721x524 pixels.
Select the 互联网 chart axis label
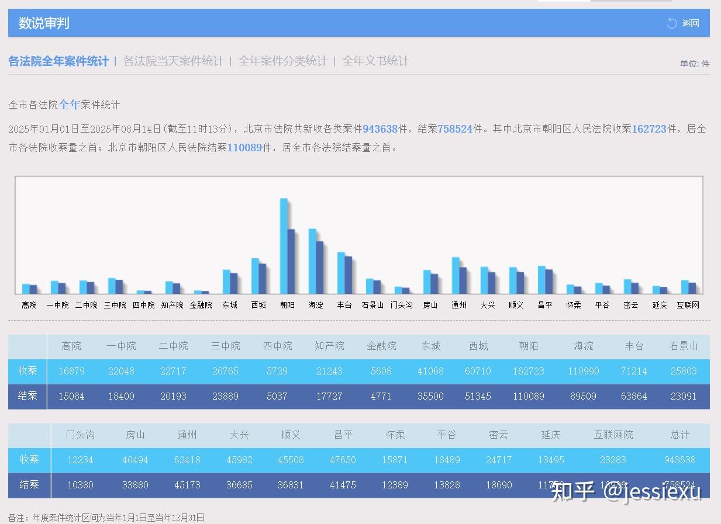[688, 305]
